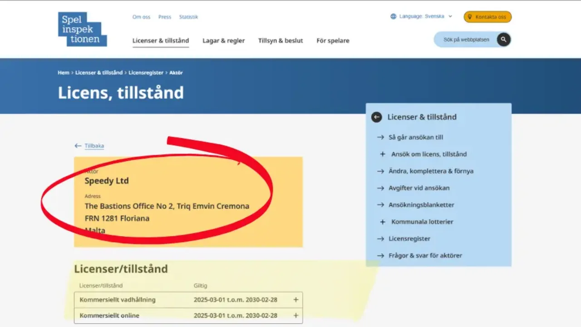This screenshot has height=327, width=581.
Task: Click the Licenser/tillstånd section heading
Action: pos(121,269)
